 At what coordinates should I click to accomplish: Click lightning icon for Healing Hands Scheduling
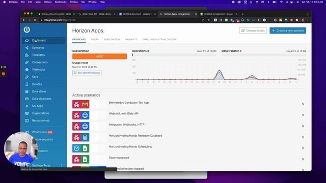(x=303, y=148)
